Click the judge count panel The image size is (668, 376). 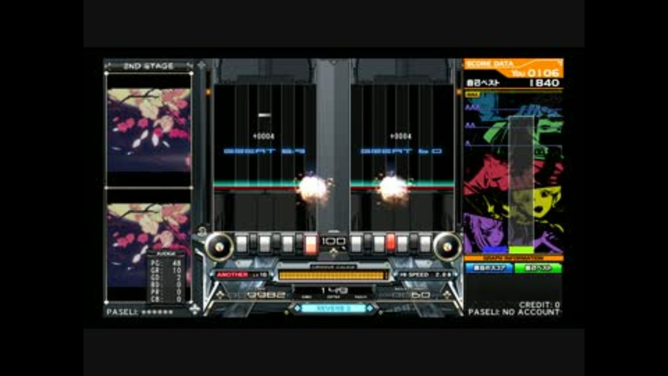click(166, 277)
